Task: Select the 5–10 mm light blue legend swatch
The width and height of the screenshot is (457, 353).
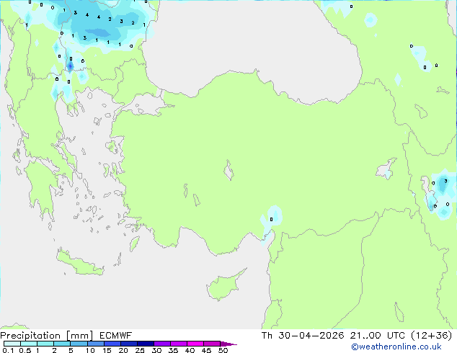Action: [79, 344]
